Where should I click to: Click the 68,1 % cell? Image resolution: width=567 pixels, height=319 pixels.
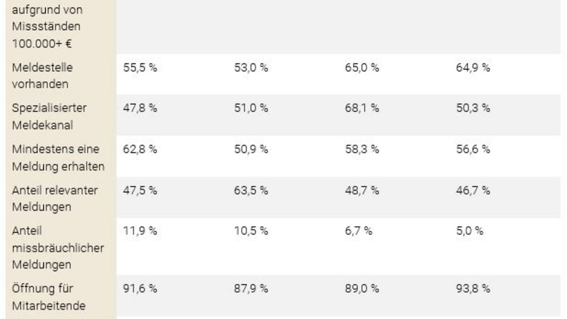coord(362,108)
